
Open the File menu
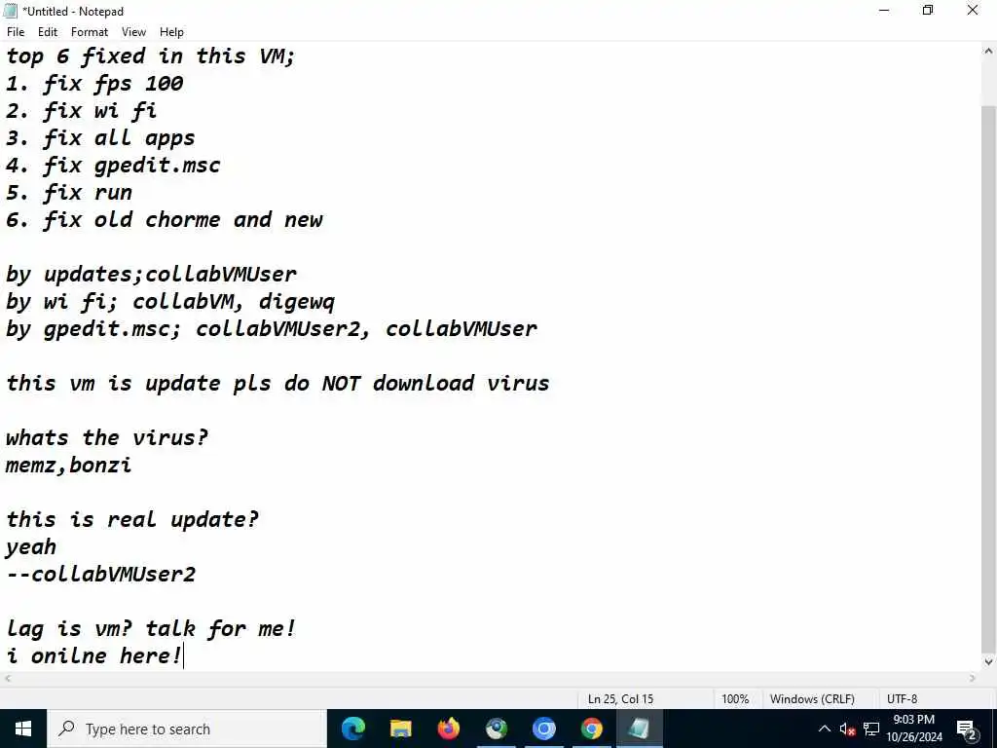(x=16, y=32)
